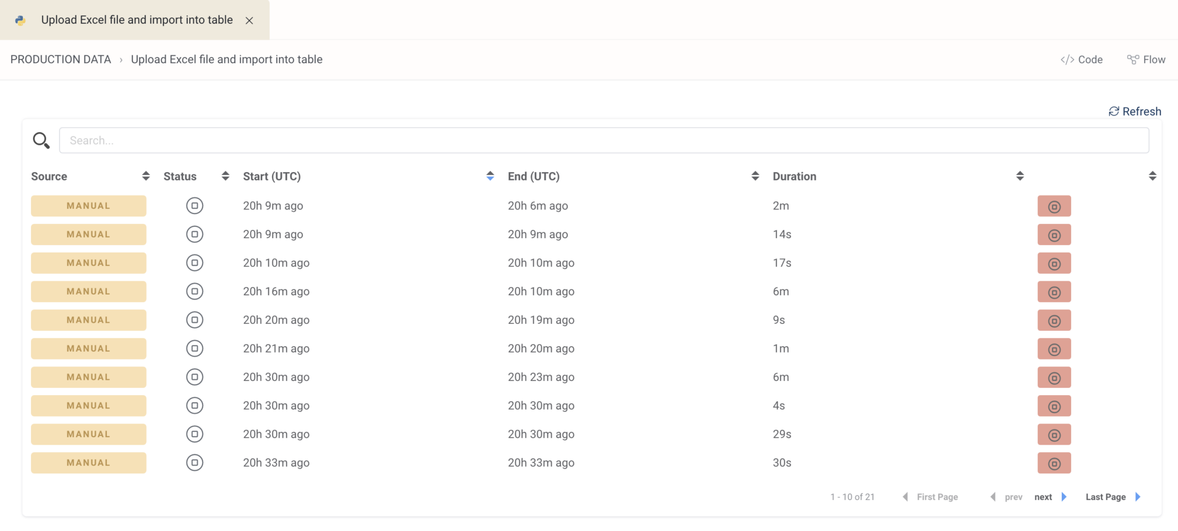
Task: Sort runs by End (UTC) column
Action: pyautogui.click(x=755, y=176)
